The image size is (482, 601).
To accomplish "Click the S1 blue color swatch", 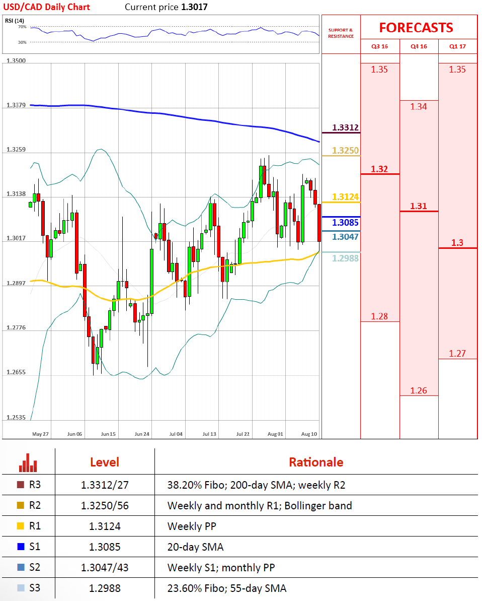I will pyautogui.click(x=21, y=547).
